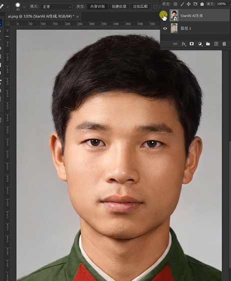Click the StartAI AI生成 layer thumbnail
This screenshot has width=231, height=281.
click(174, 16)
